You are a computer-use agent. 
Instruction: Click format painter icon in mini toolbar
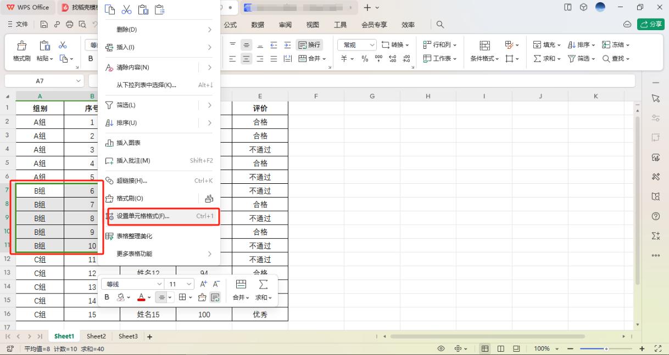[x=202, y=297]
